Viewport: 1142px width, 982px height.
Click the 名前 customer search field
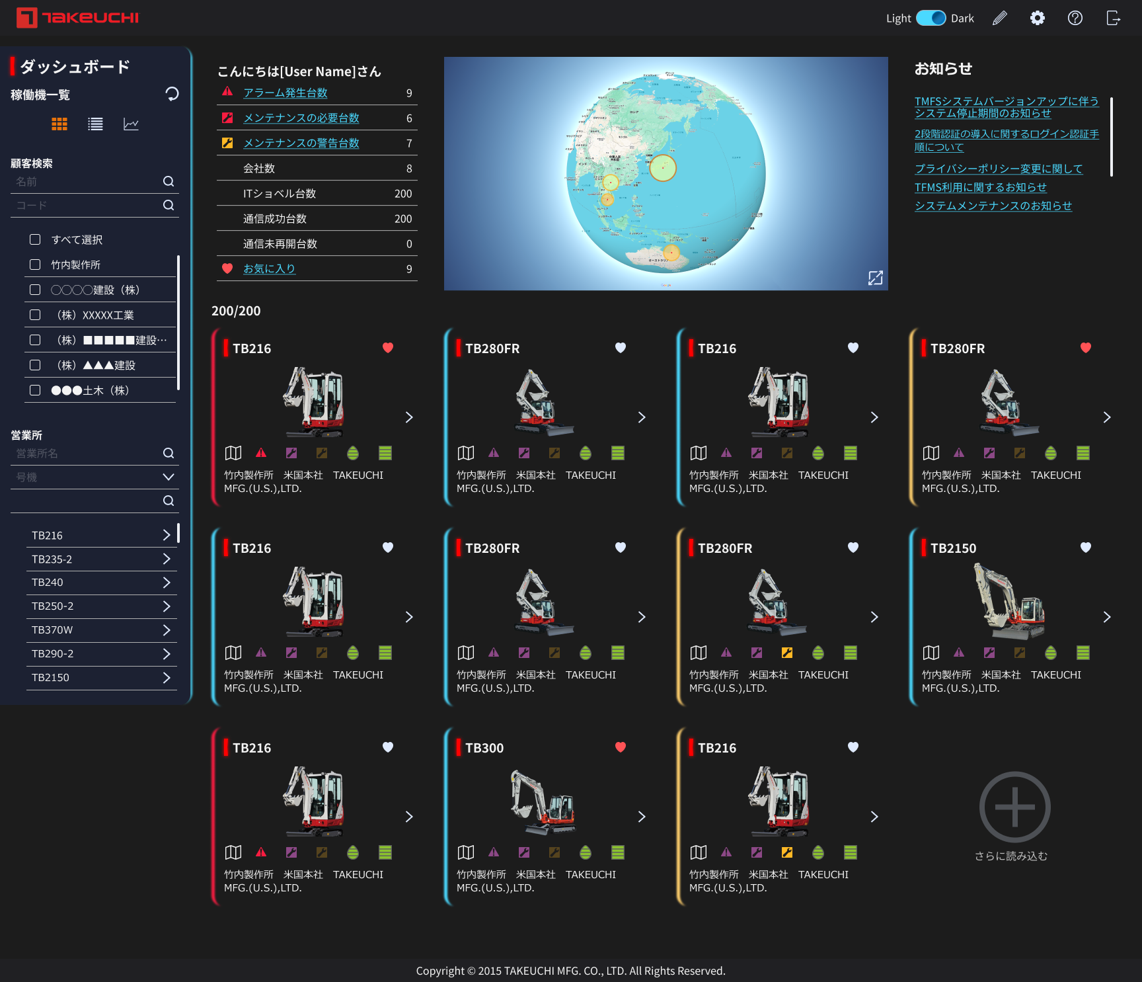pos(86,181)
